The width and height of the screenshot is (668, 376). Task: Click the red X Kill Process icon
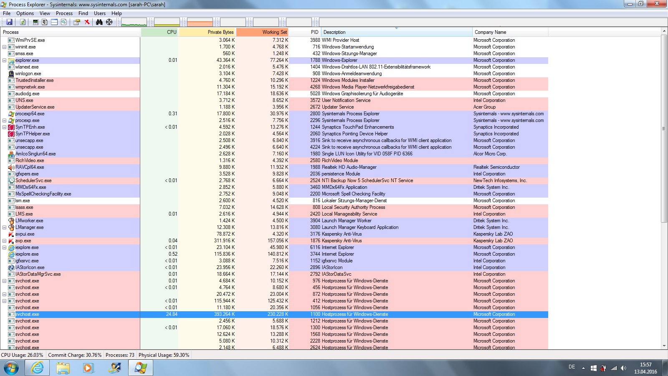(x=87, y=22)
